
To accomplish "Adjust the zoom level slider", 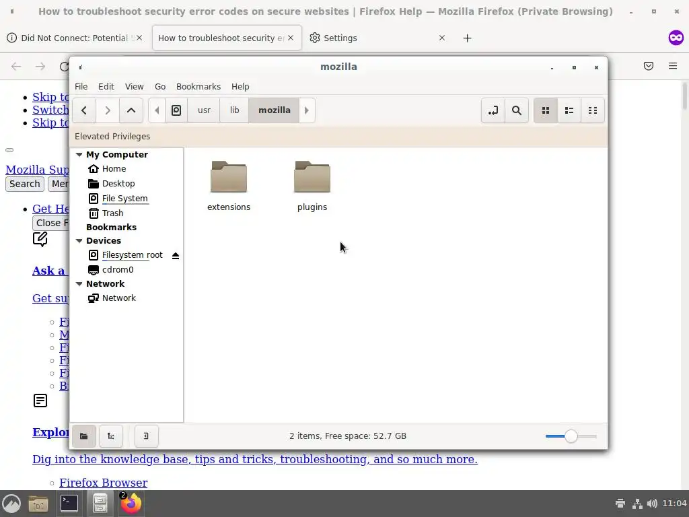I will coord(571,436).
